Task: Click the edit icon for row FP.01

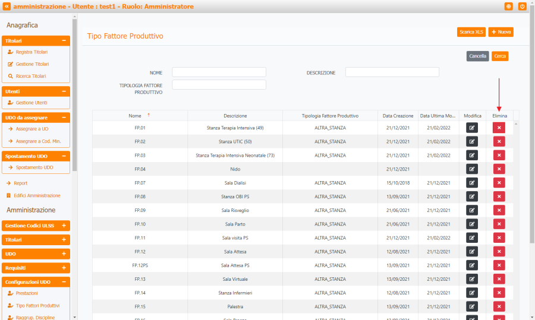Action: pyautogui.click(x=471, y=128)
